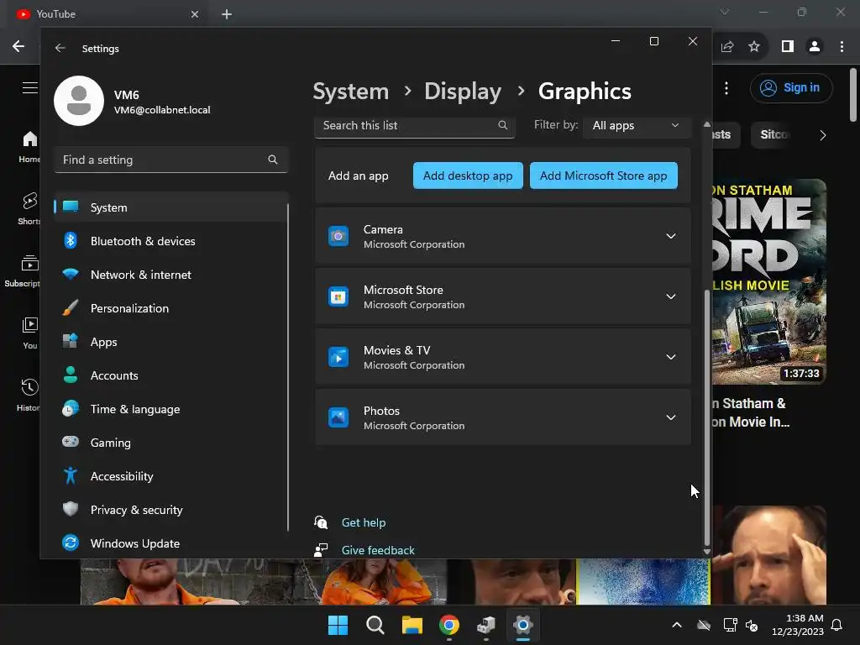Open YouTube hamburger menu icon

coord(30,87)
